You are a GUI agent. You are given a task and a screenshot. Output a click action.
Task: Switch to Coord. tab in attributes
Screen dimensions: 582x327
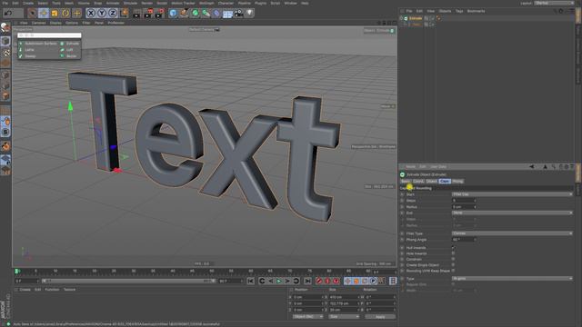418,182
